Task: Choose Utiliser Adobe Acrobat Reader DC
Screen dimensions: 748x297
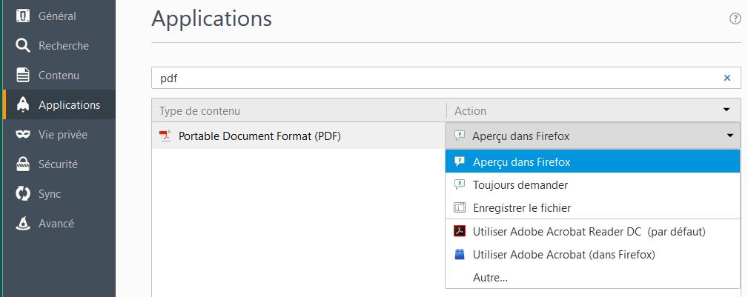Action: 589,232
